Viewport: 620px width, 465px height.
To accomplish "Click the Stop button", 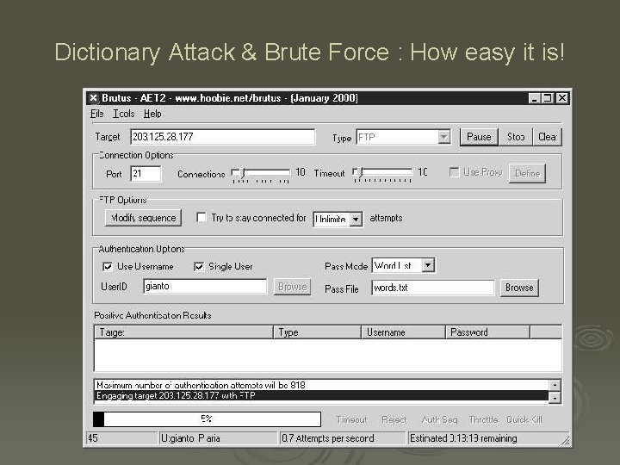I will coord(516,137).
